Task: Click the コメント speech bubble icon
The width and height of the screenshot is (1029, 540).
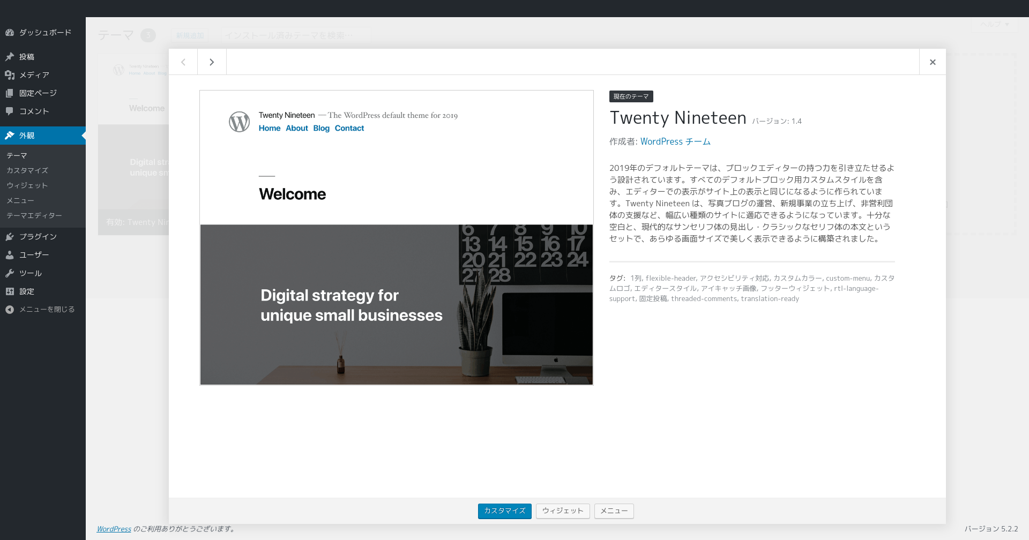Action: (x=10, y=111)
